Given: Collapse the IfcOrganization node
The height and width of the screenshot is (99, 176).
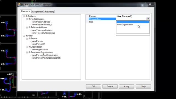Looking at the screenshot, I should click(27, 47).
